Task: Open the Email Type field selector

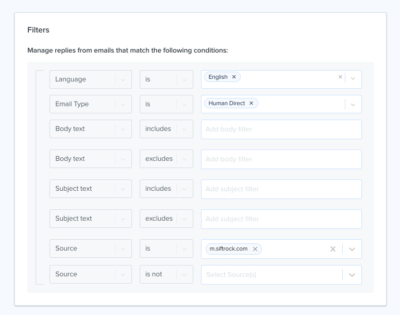Action: tap(91, 104)
